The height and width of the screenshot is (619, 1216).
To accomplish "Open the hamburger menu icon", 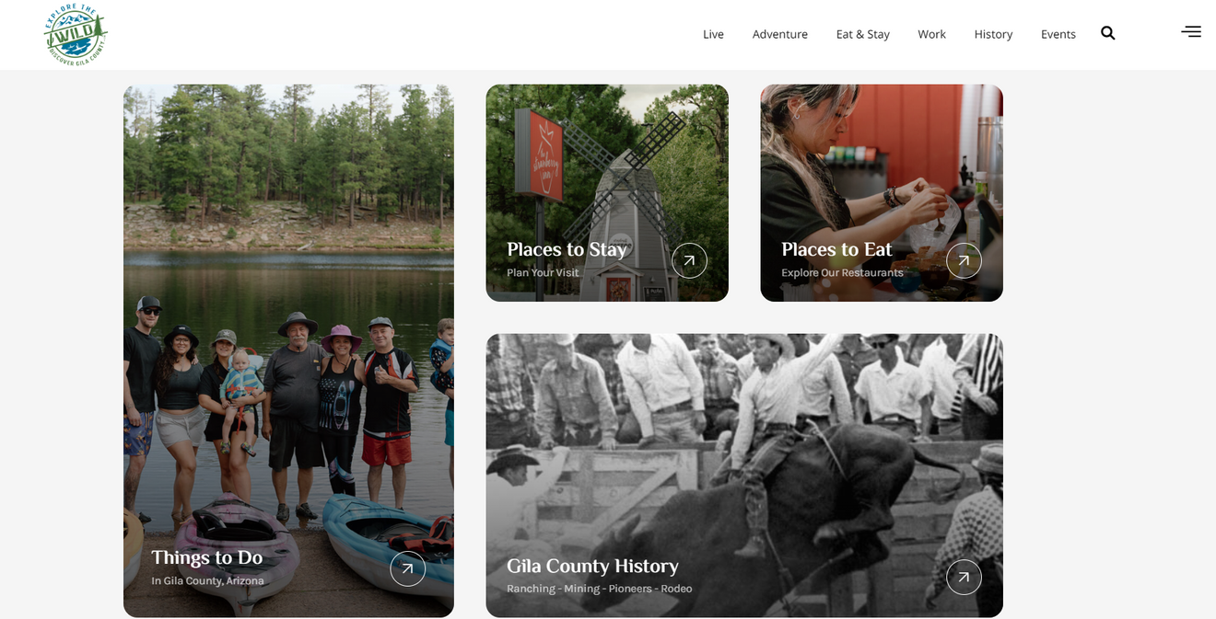I will pyautogui.click(x=1191, y=31).
